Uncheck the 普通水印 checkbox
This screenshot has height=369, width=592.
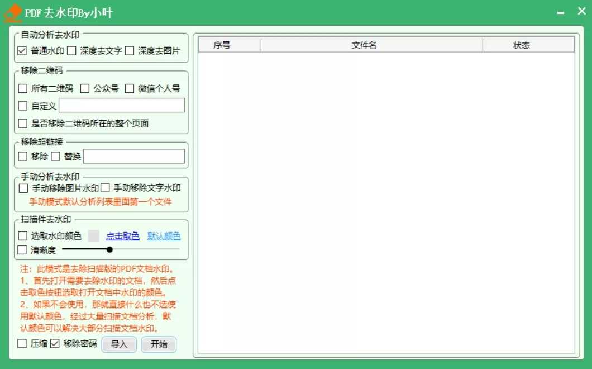point(22,51)
